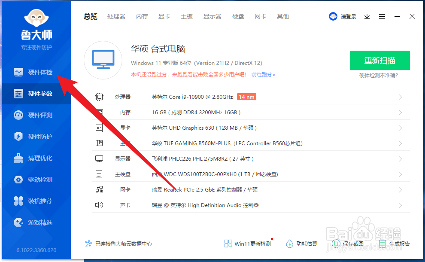Viewport: 425px width, 262px height.
Task: Open 游戏精选 games section
Action: tap(36, 222)
